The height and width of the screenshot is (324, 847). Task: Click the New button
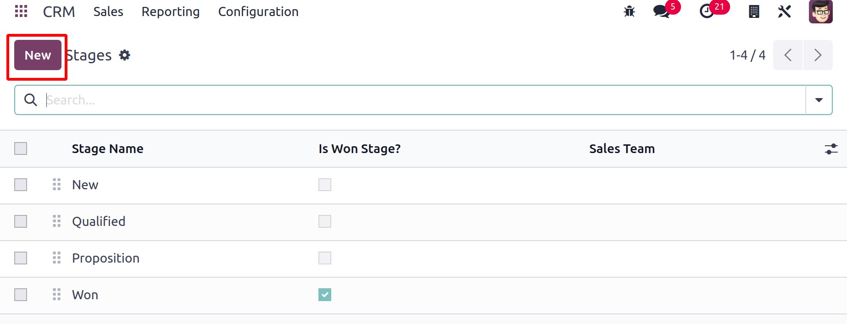tap(38, 55)
